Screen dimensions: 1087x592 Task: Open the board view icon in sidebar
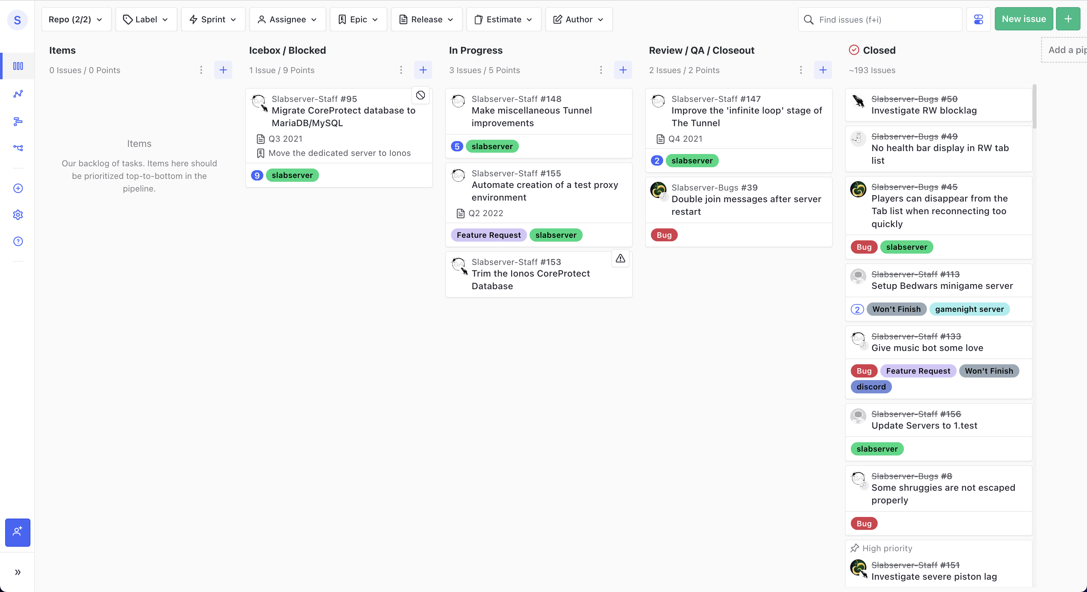(x=18, y=66)
